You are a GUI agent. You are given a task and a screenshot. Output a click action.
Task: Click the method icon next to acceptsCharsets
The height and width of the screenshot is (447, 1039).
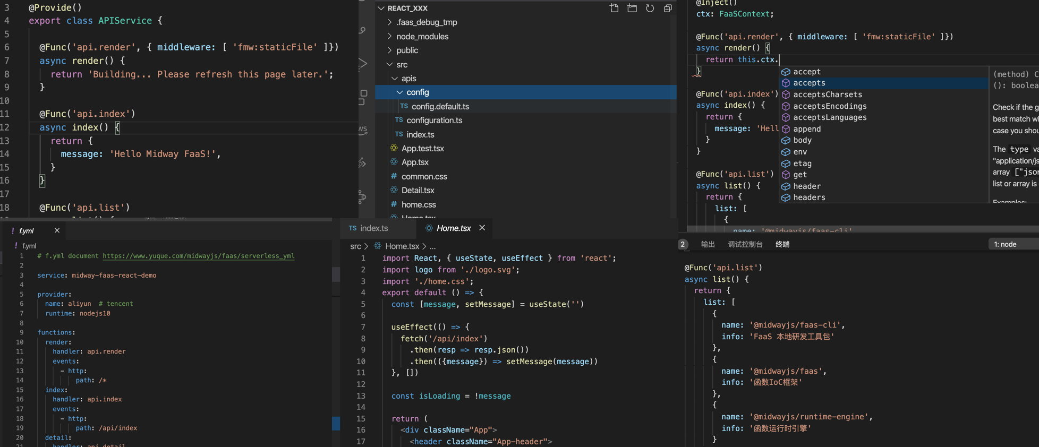786,94
